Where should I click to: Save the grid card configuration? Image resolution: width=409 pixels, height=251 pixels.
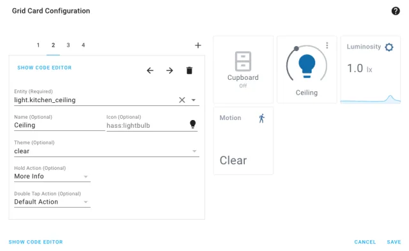(394, 242)
